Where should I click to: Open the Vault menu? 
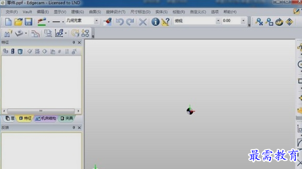click(27, 12)
